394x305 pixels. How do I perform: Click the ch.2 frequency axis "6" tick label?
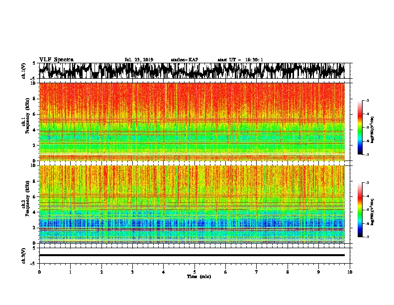[34, 197]
